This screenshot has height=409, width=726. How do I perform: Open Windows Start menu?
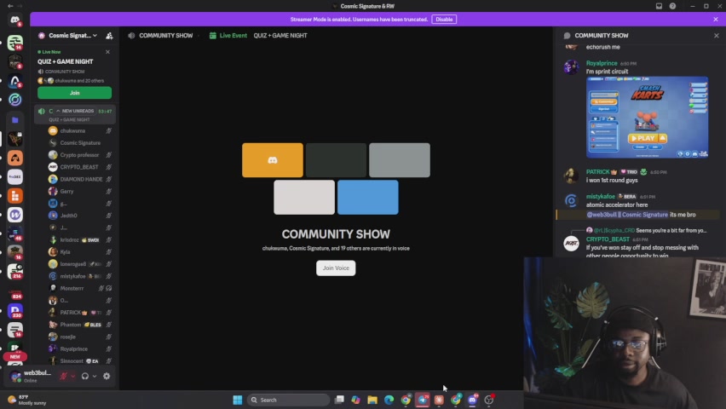click(238, 400)
